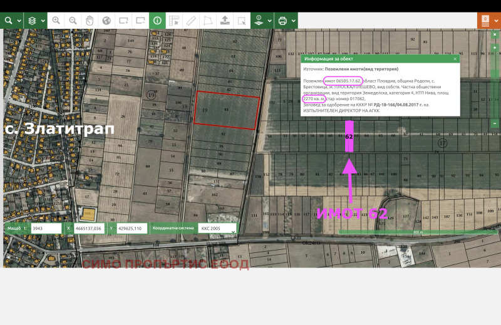Select the ruler distance measure tool
Viewport: 501px width, 325px height.
click(191, 20)
